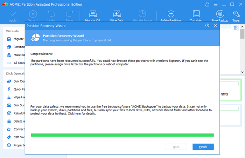Click the Apply checkmark icon
The image size is (245, 158).
pos(13,14)
